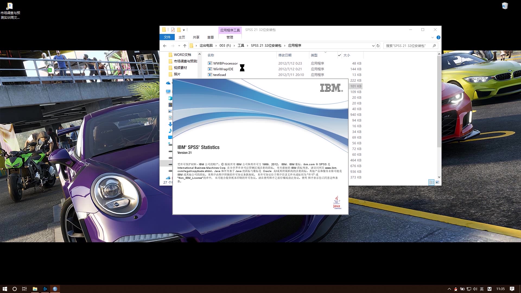The width and height of the screenshot is (521, 293).
Task: Select This PC icon in navigation pane
Action: (x=168, y=92)
